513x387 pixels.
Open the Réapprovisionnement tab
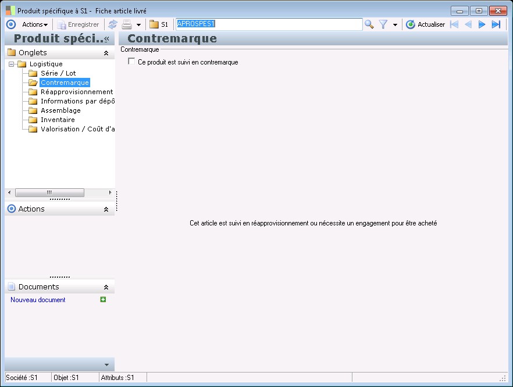pos(71,92)
